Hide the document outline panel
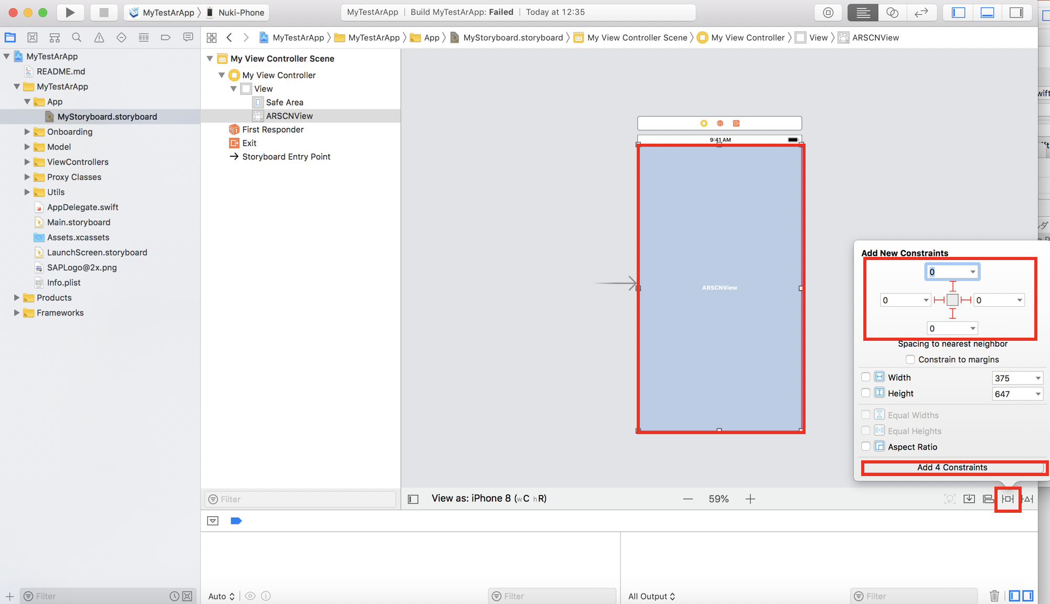The image size is (1050, 604). (413, 499)
